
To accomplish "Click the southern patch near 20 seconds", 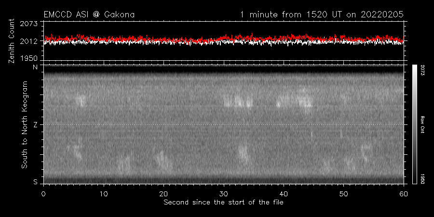I will (x=163, y=160).
